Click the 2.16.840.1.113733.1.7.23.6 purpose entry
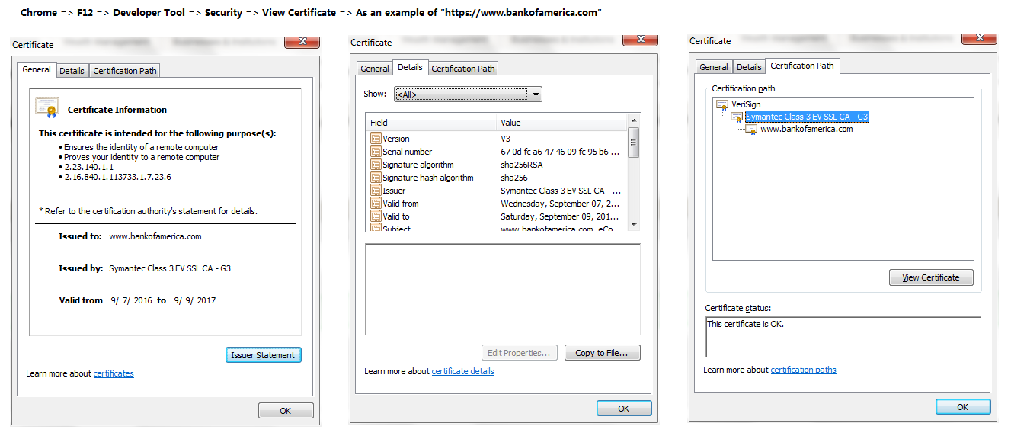 tap(117, 177)
